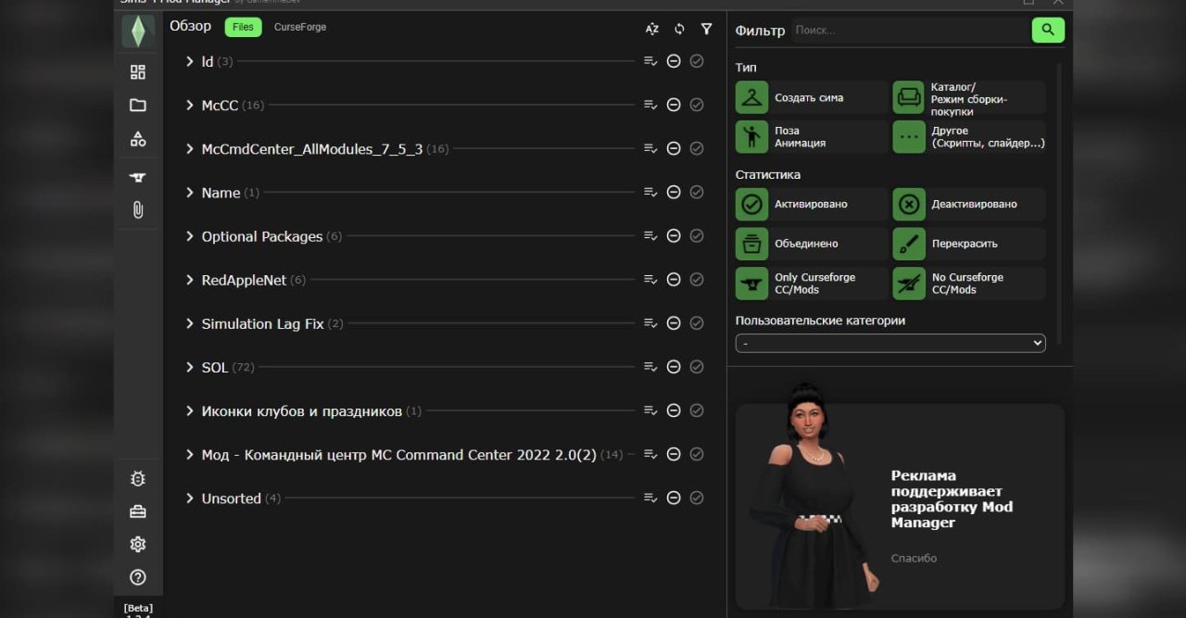Click the settings gear icon in the sidebar

click(x=137, y=544)
